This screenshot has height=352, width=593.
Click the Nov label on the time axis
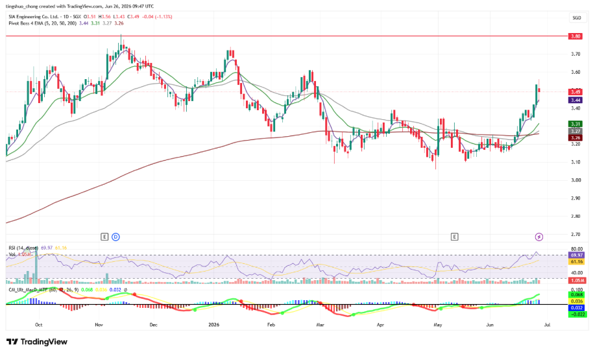(99, 325)
